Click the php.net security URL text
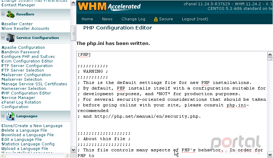This screenshot has height=158, width=273. [147, 116]
